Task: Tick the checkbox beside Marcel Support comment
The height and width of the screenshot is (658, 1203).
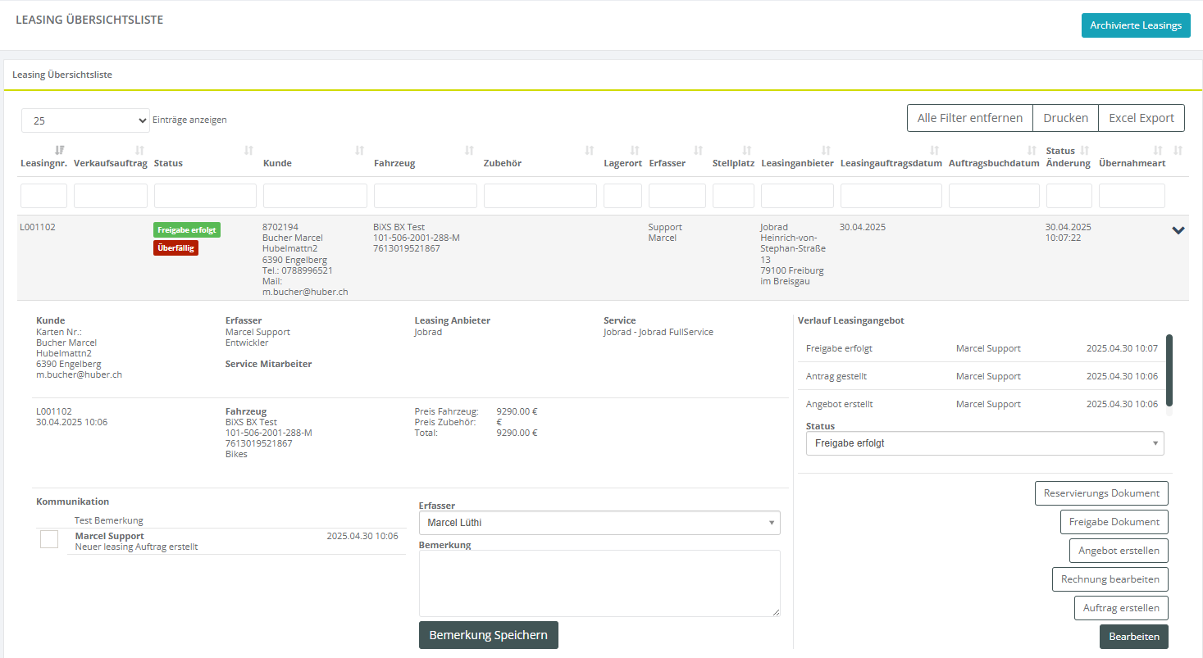Action: tap(49, 538)
